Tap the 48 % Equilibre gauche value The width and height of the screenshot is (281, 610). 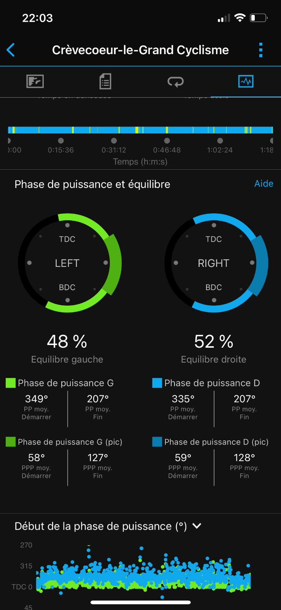pyautogui.click(x=67, y=342)
